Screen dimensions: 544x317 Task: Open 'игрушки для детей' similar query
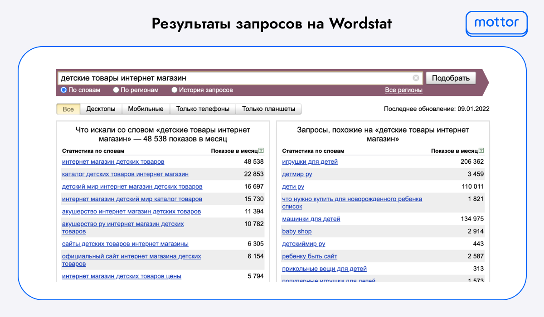click(x=310, y=161)
